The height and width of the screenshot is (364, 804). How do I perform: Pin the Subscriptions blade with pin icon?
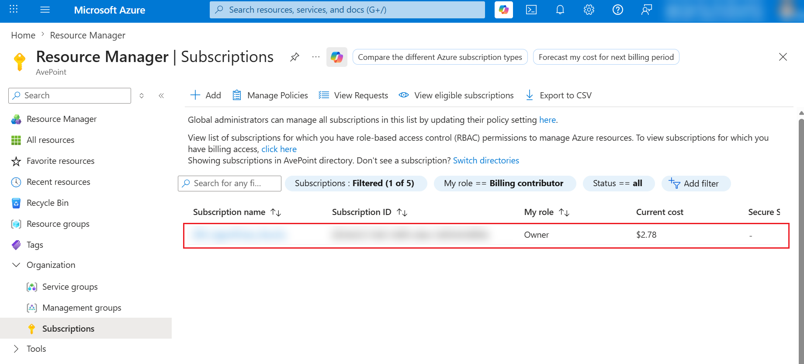[x=295, y=57]
